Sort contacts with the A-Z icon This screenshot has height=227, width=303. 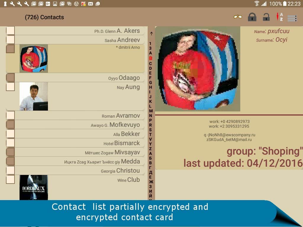279,17
